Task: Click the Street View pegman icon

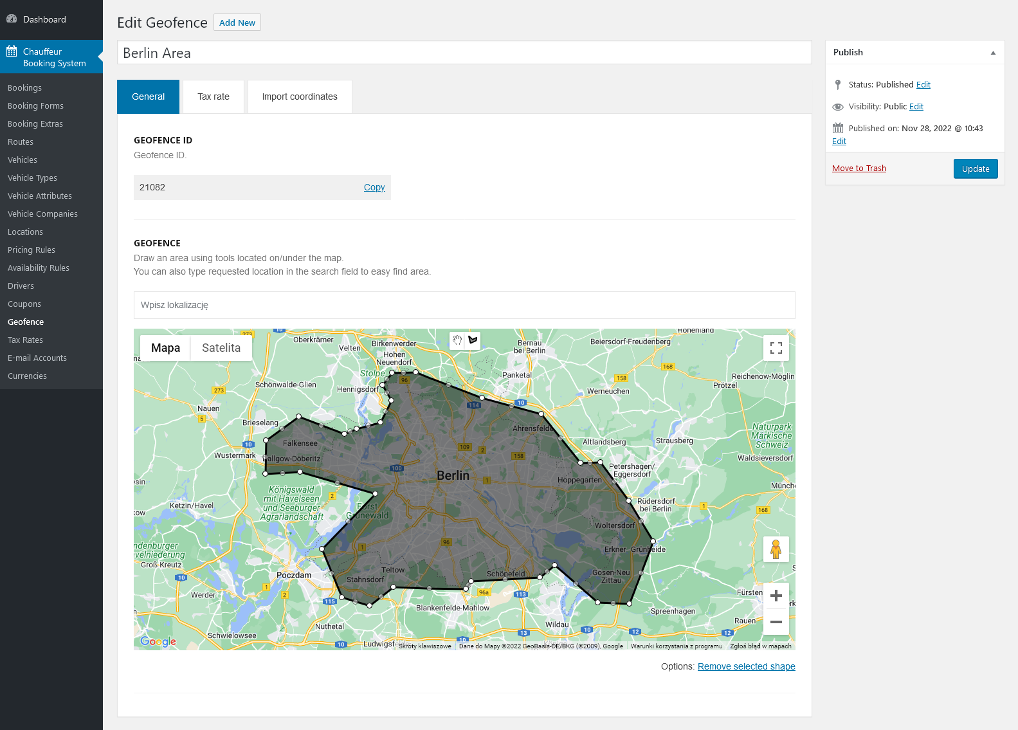Action: pyautogui.click(x=776, y=549)
